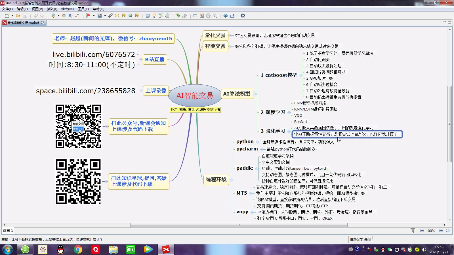Click the Share export icon
This screenshot has height=255, width=454.
pyautogui.click(x=232, y=16)
